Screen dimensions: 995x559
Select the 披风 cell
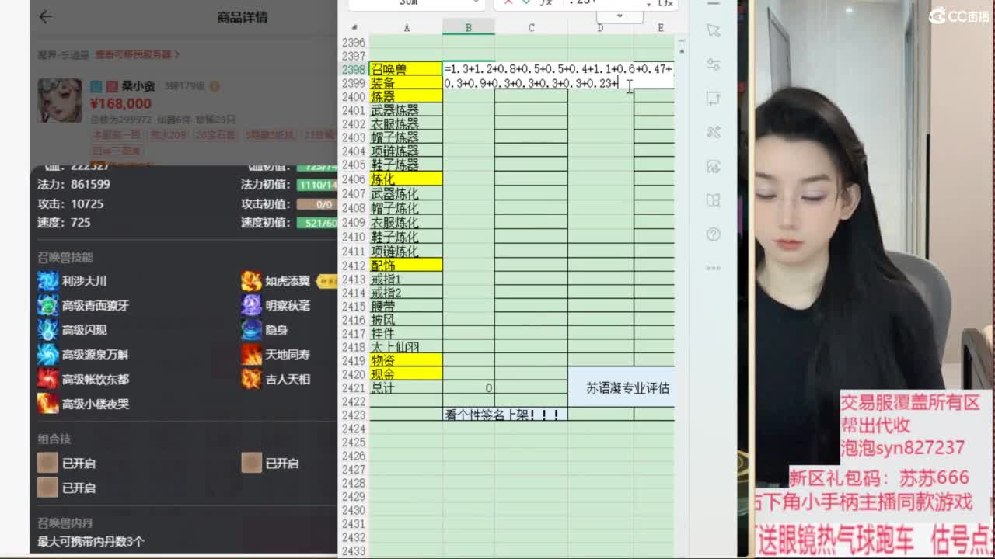(406, 320)
